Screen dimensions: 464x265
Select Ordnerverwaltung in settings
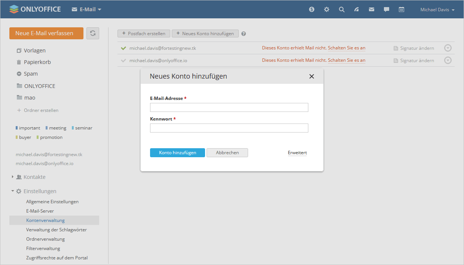coord(46,239)
